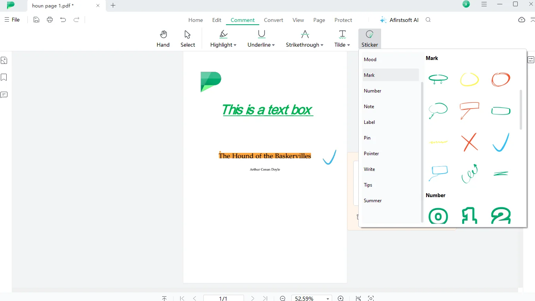Open the Underline dropdown arrow
535x301 pixels.
tap(273, 45)
